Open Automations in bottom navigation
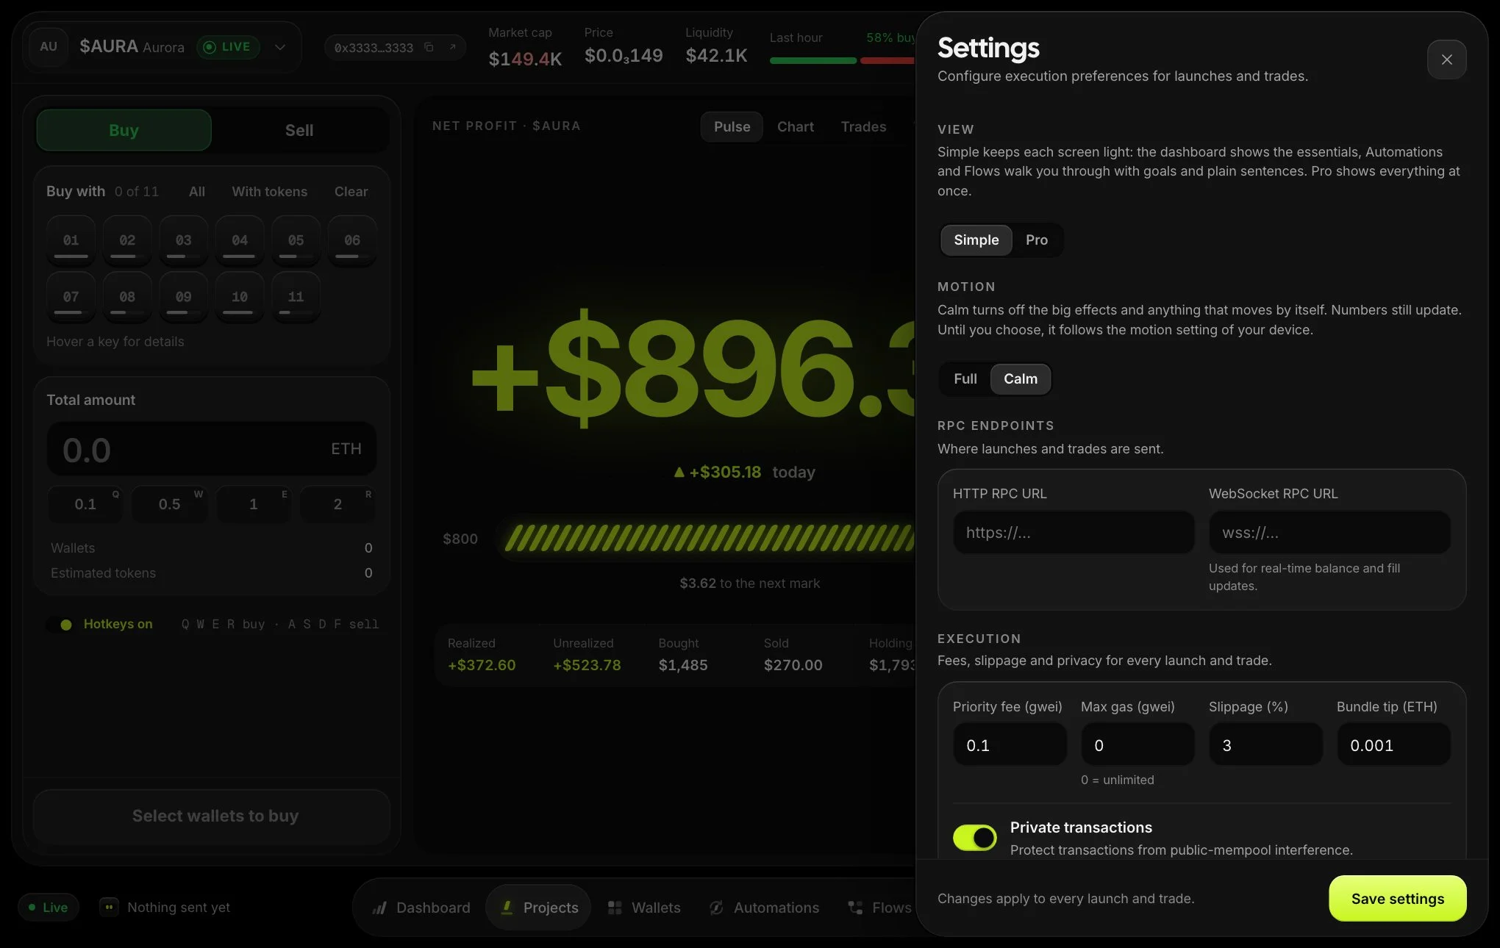The image size is (1500, 948). (x=764, y=908)
